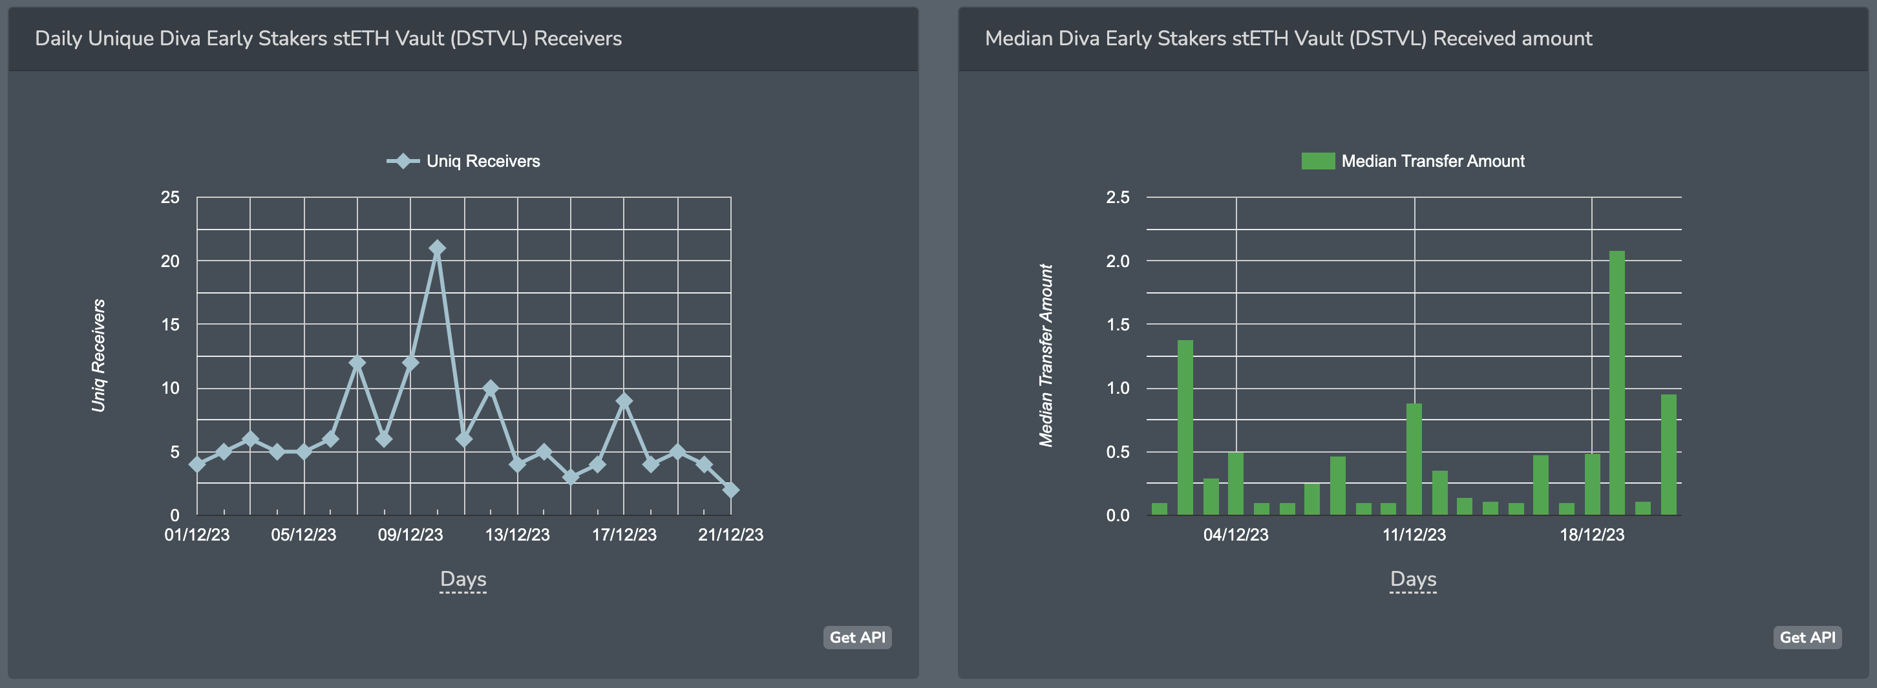Click the 'Uniq Receivers' vertical axis title
This screenshot has width=1877, height=688.
click(x=98, y=356)
